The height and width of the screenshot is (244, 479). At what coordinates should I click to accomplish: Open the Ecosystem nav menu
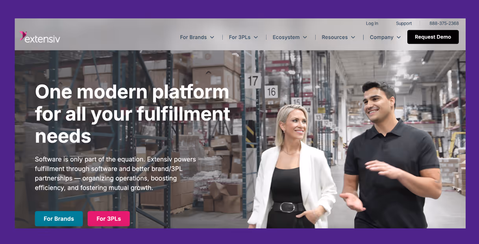point(290,37)
